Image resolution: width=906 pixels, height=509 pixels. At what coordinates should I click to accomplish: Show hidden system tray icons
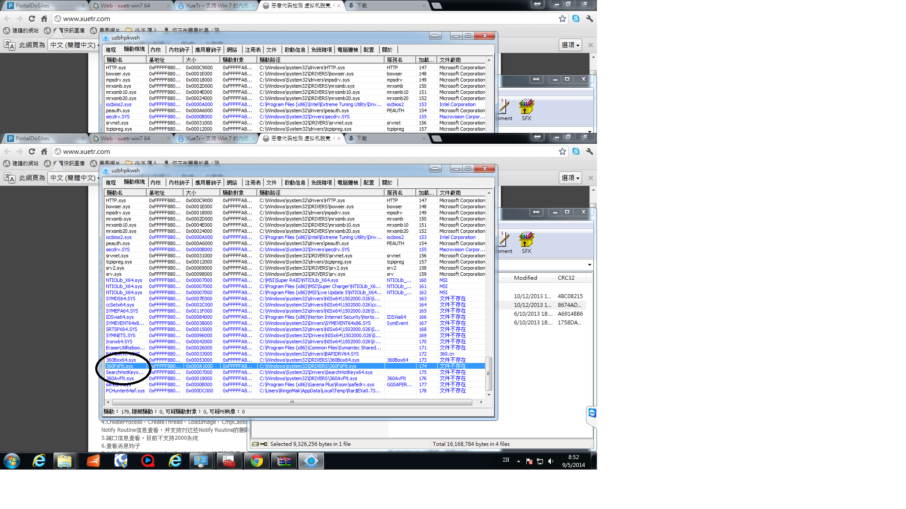coord(518,461)
